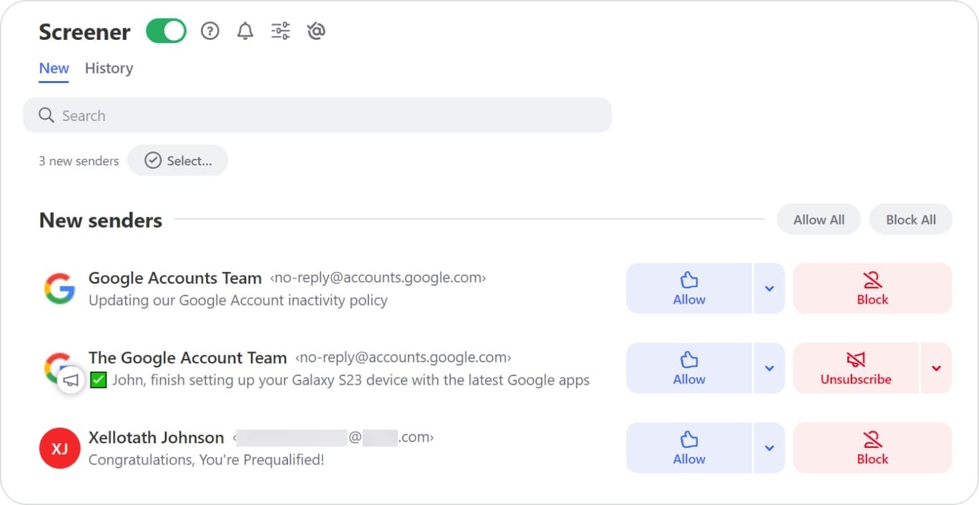Click the blocked-at email icon
Screen dimensions: 979x505
315,31
